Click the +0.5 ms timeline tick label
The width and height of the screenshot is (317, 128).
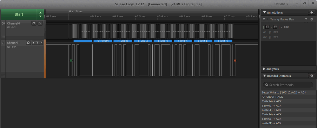click(x=185, y=16)
